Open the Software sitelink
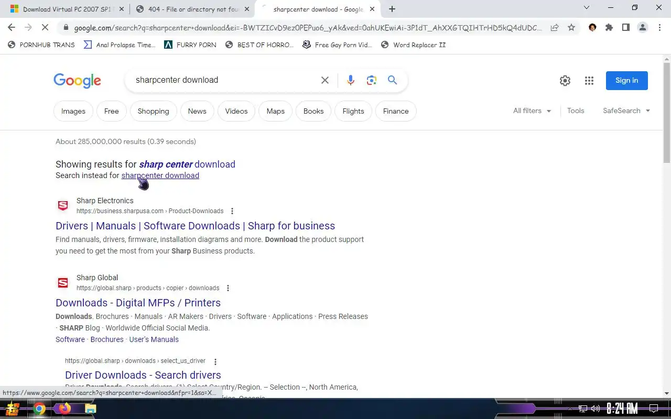The width and height of the screenshot is (671, 419). 70,339
